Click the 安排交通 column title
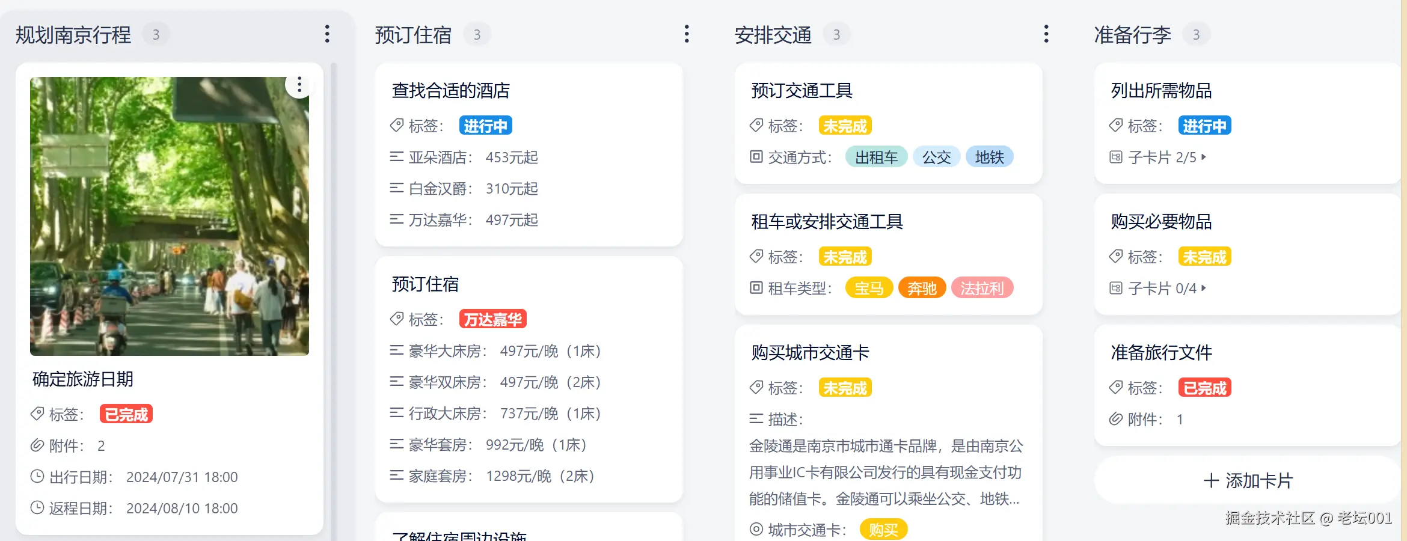This screenshot has height=541, width=1407. click(x=773, y=34)
